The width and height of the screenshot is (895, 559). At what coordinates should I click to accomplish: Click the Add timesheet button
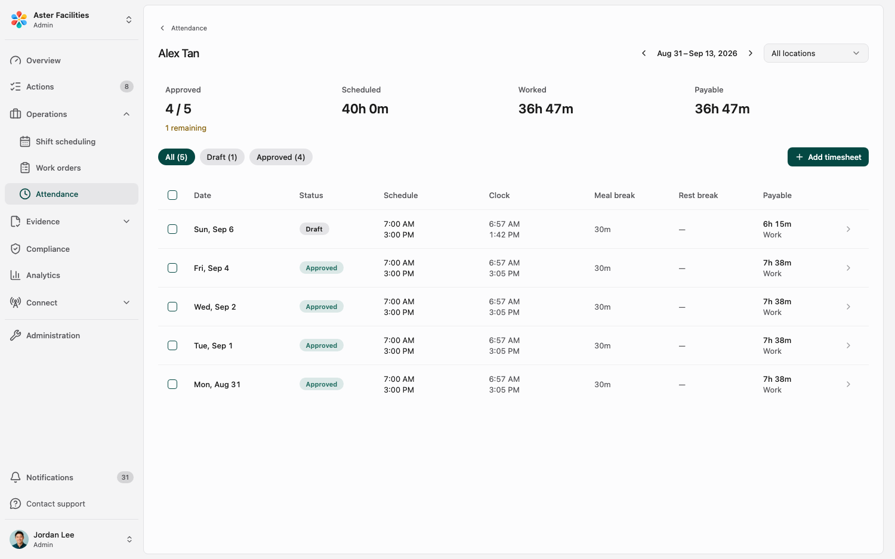pos(828,157)
